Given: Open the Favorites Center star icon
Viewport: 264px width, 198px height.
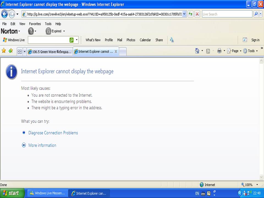Looking at the screenshot, I should 4,51.
